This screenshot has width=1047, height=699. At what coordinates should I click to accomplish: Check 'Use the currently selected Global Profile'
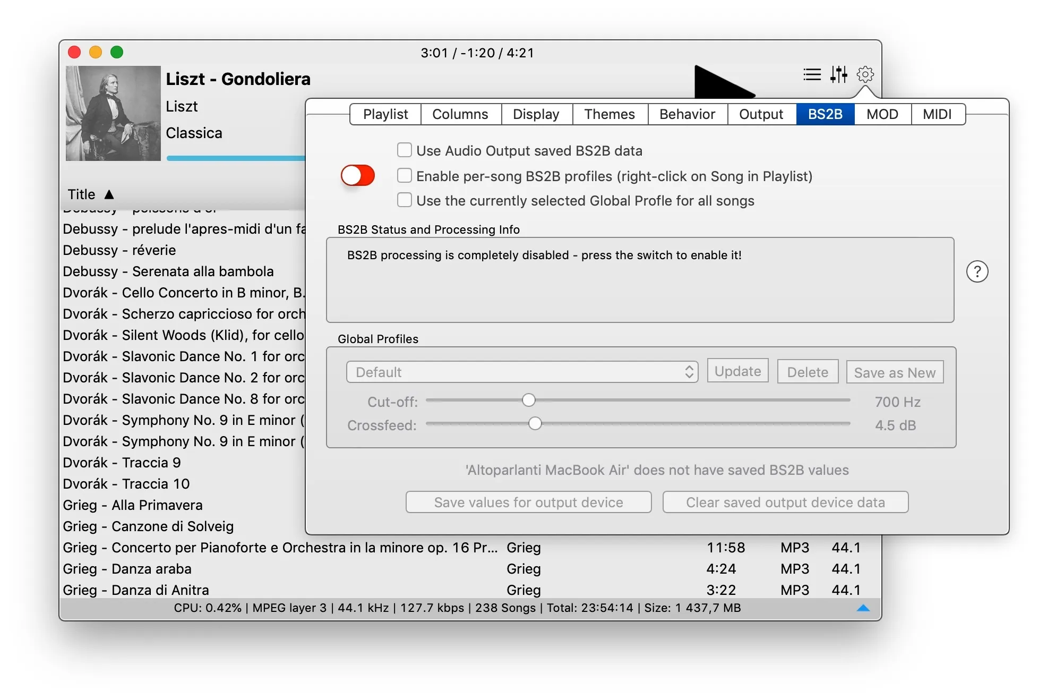pyautogui.click(x=404, y=200)
